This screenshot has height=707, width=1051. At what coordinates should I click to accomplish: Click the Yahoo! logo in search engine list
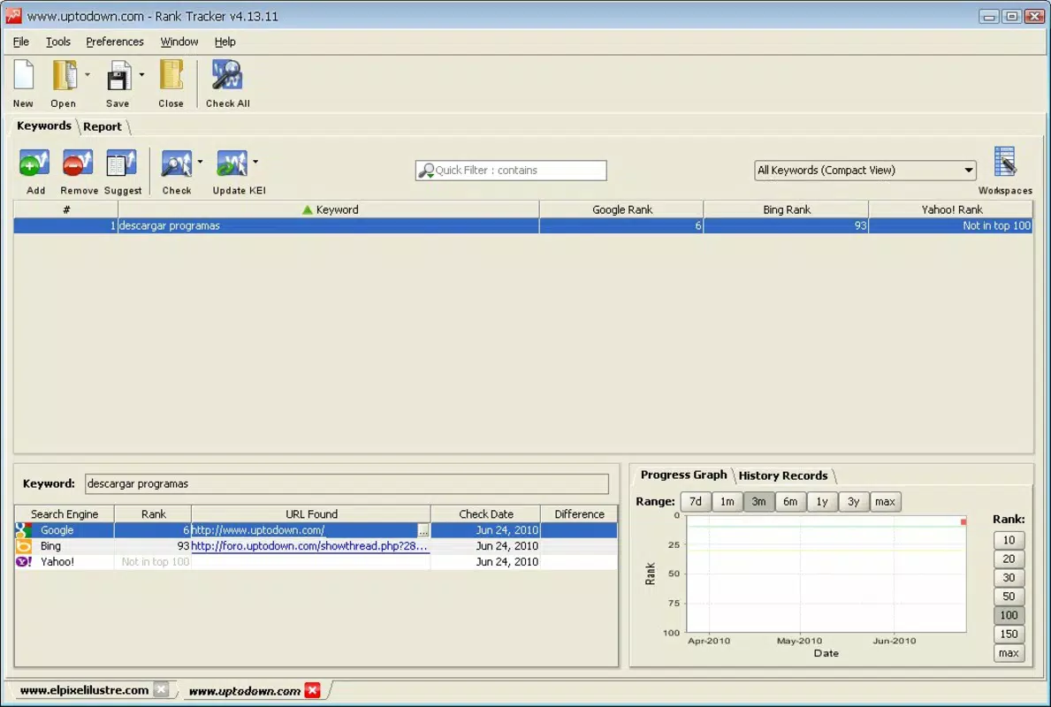pyautogui.click(x=24, y=561)
